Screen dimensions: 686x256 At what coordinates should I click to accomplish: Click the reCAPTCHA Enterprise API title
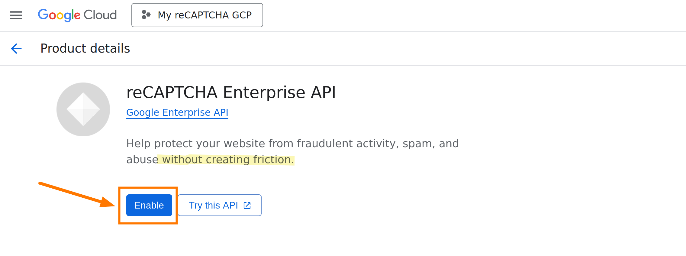pyautogui.click(x=231, y=92)
